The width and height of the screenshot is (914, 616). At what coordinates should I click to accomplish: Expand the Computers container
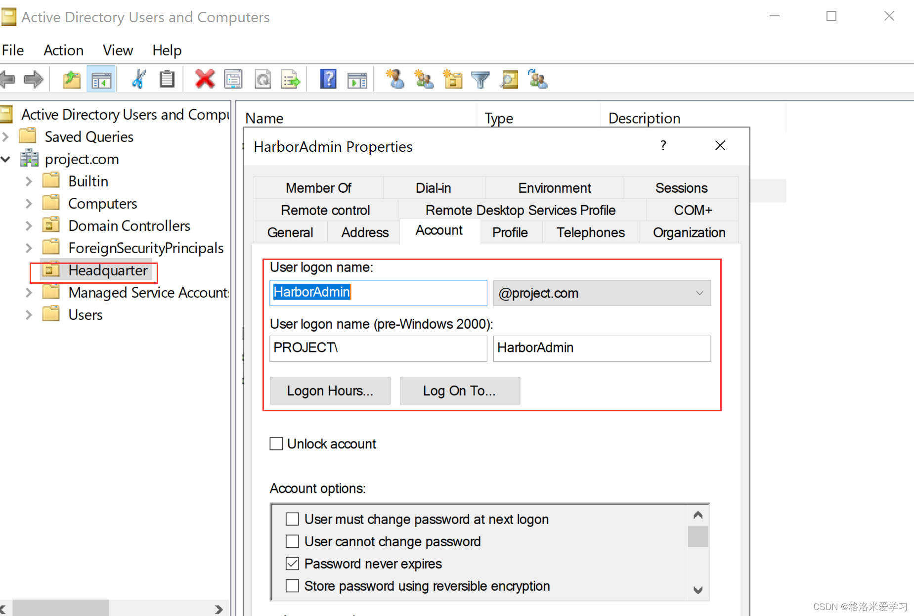29,204
